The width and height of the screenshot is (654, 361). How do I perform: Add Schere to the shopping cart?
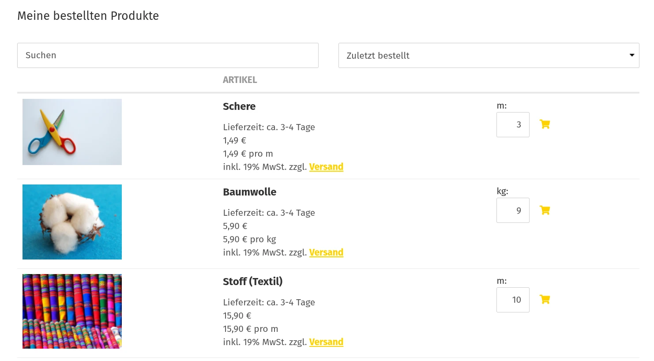pos(545,124)
